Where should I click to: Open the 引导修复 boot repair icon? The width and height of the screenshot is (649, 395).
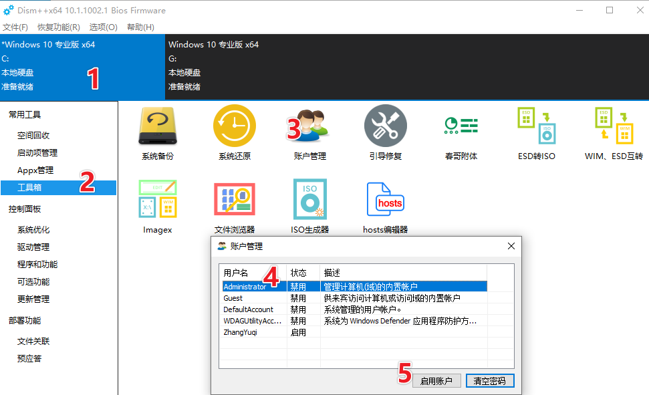tap(386, 126)
